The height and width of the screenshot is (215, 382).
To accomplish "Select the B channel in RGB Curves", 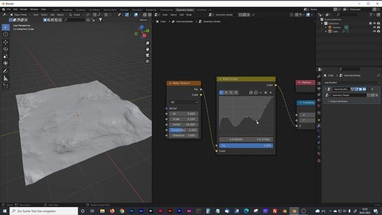I will pos(236,93).
